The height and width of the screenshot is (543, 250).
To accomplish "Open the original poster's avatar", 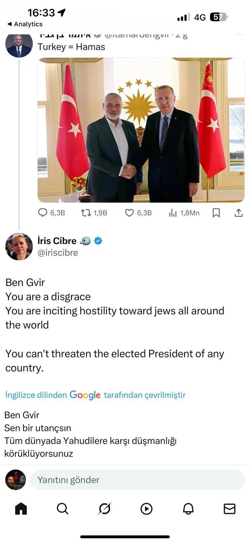I will pyautogui.click(x=19, y=45).
